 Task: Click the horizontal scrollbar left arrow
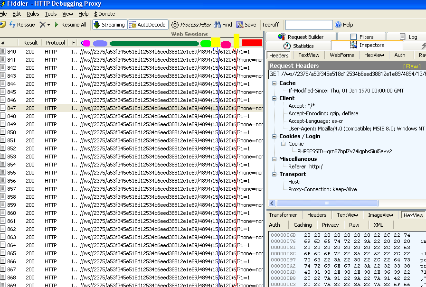point(272,203)
